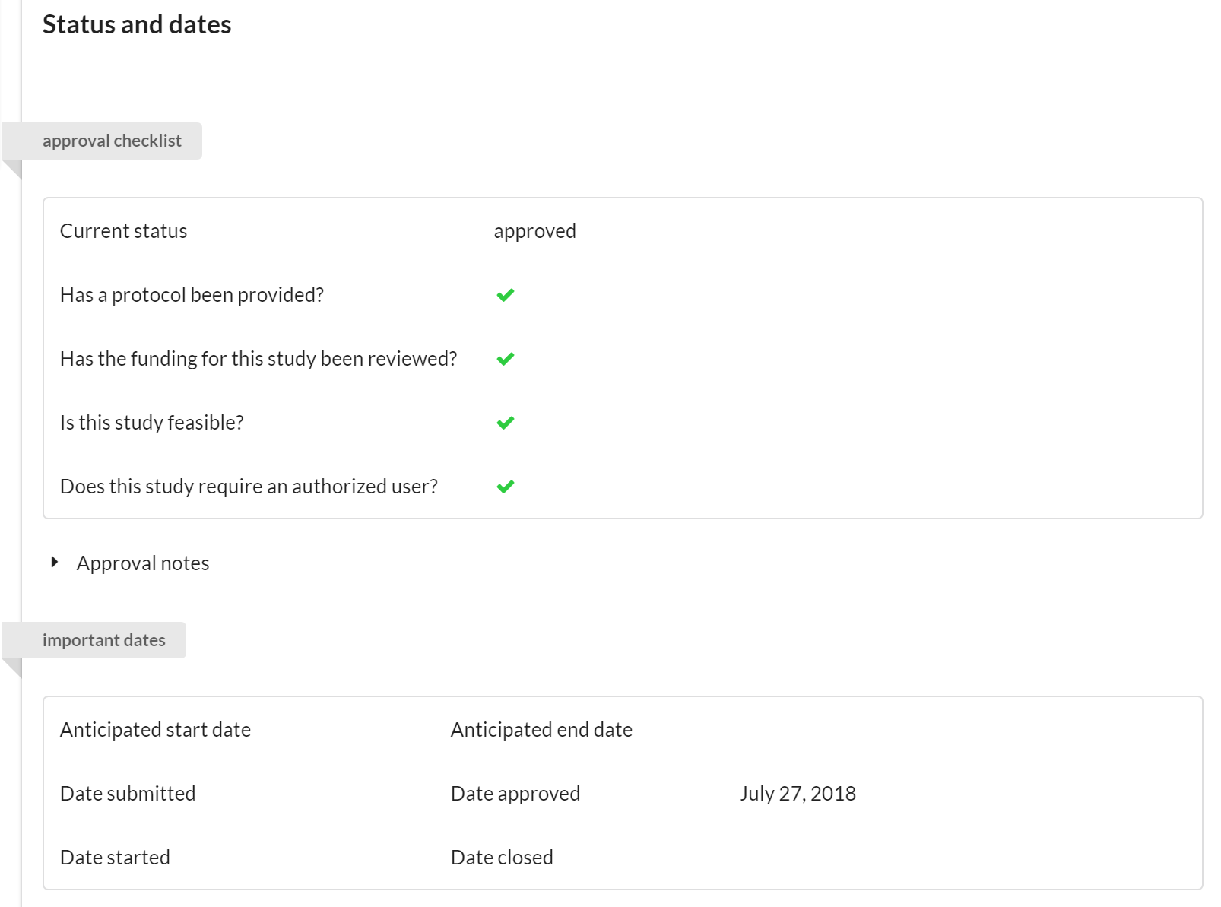This screenshot has width=1221, height=907.
Task: Click the Date started label
Action: click(115, 858)
